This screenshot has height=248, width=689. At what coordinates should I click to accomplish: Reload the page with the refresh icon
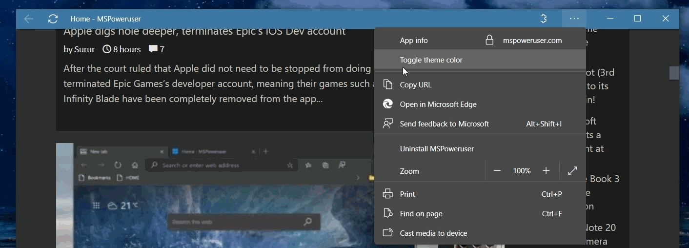pos(53,19)
